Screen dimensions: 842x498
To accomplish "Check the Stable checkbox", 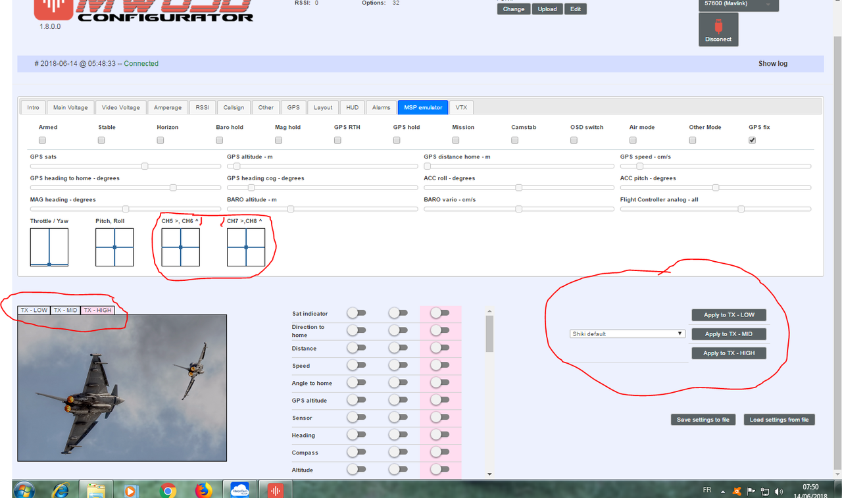I will (101, 140).
